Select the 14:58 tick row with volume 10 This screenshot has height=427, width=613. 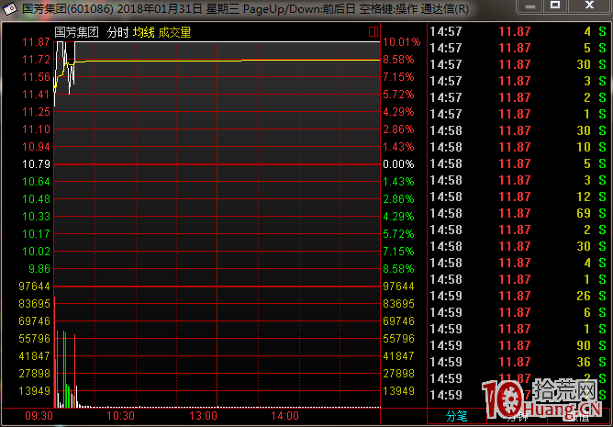tap(518, 147)
